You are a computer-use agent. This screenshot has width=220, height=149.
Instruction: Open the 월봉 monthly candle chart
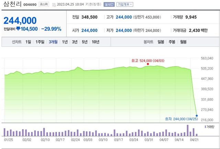click(x=183, y=42)
